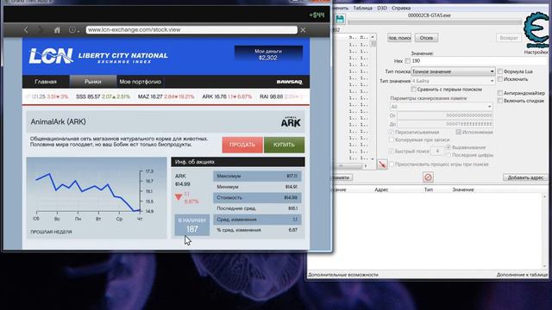552x310 pixels.
Task: Open the Рынки tab on LCN site
Action: [93, 82]
